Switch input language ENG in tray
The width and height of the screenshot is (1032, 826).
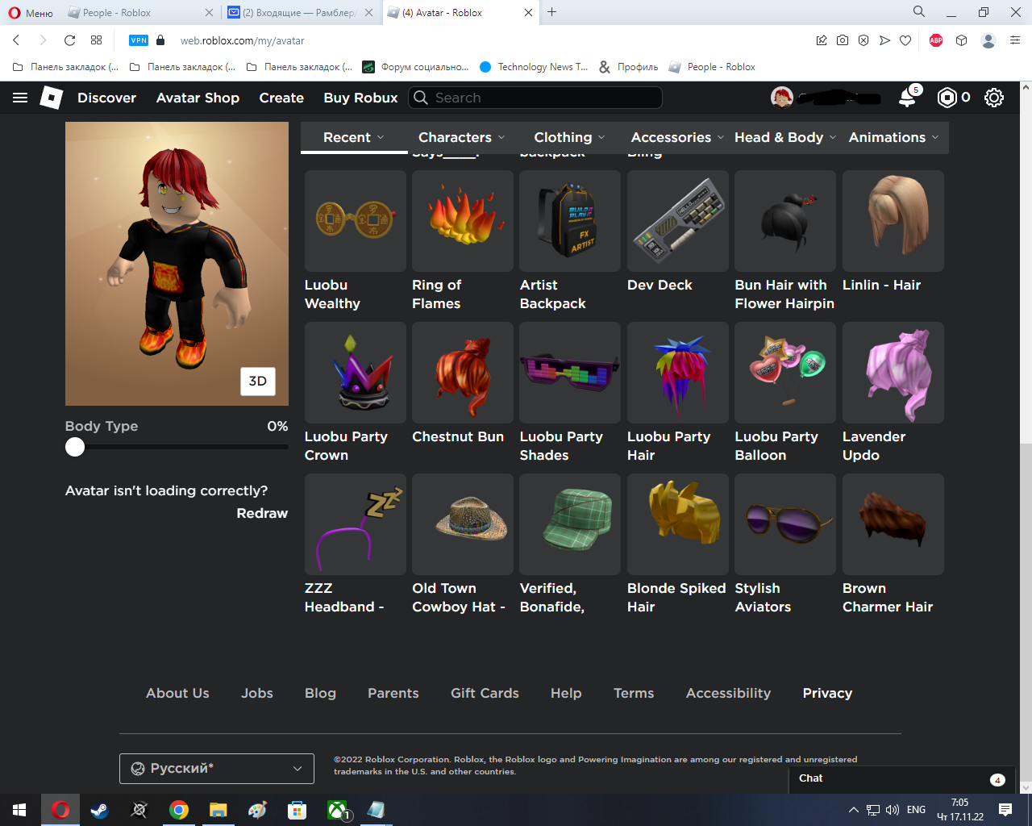(916, 810)
